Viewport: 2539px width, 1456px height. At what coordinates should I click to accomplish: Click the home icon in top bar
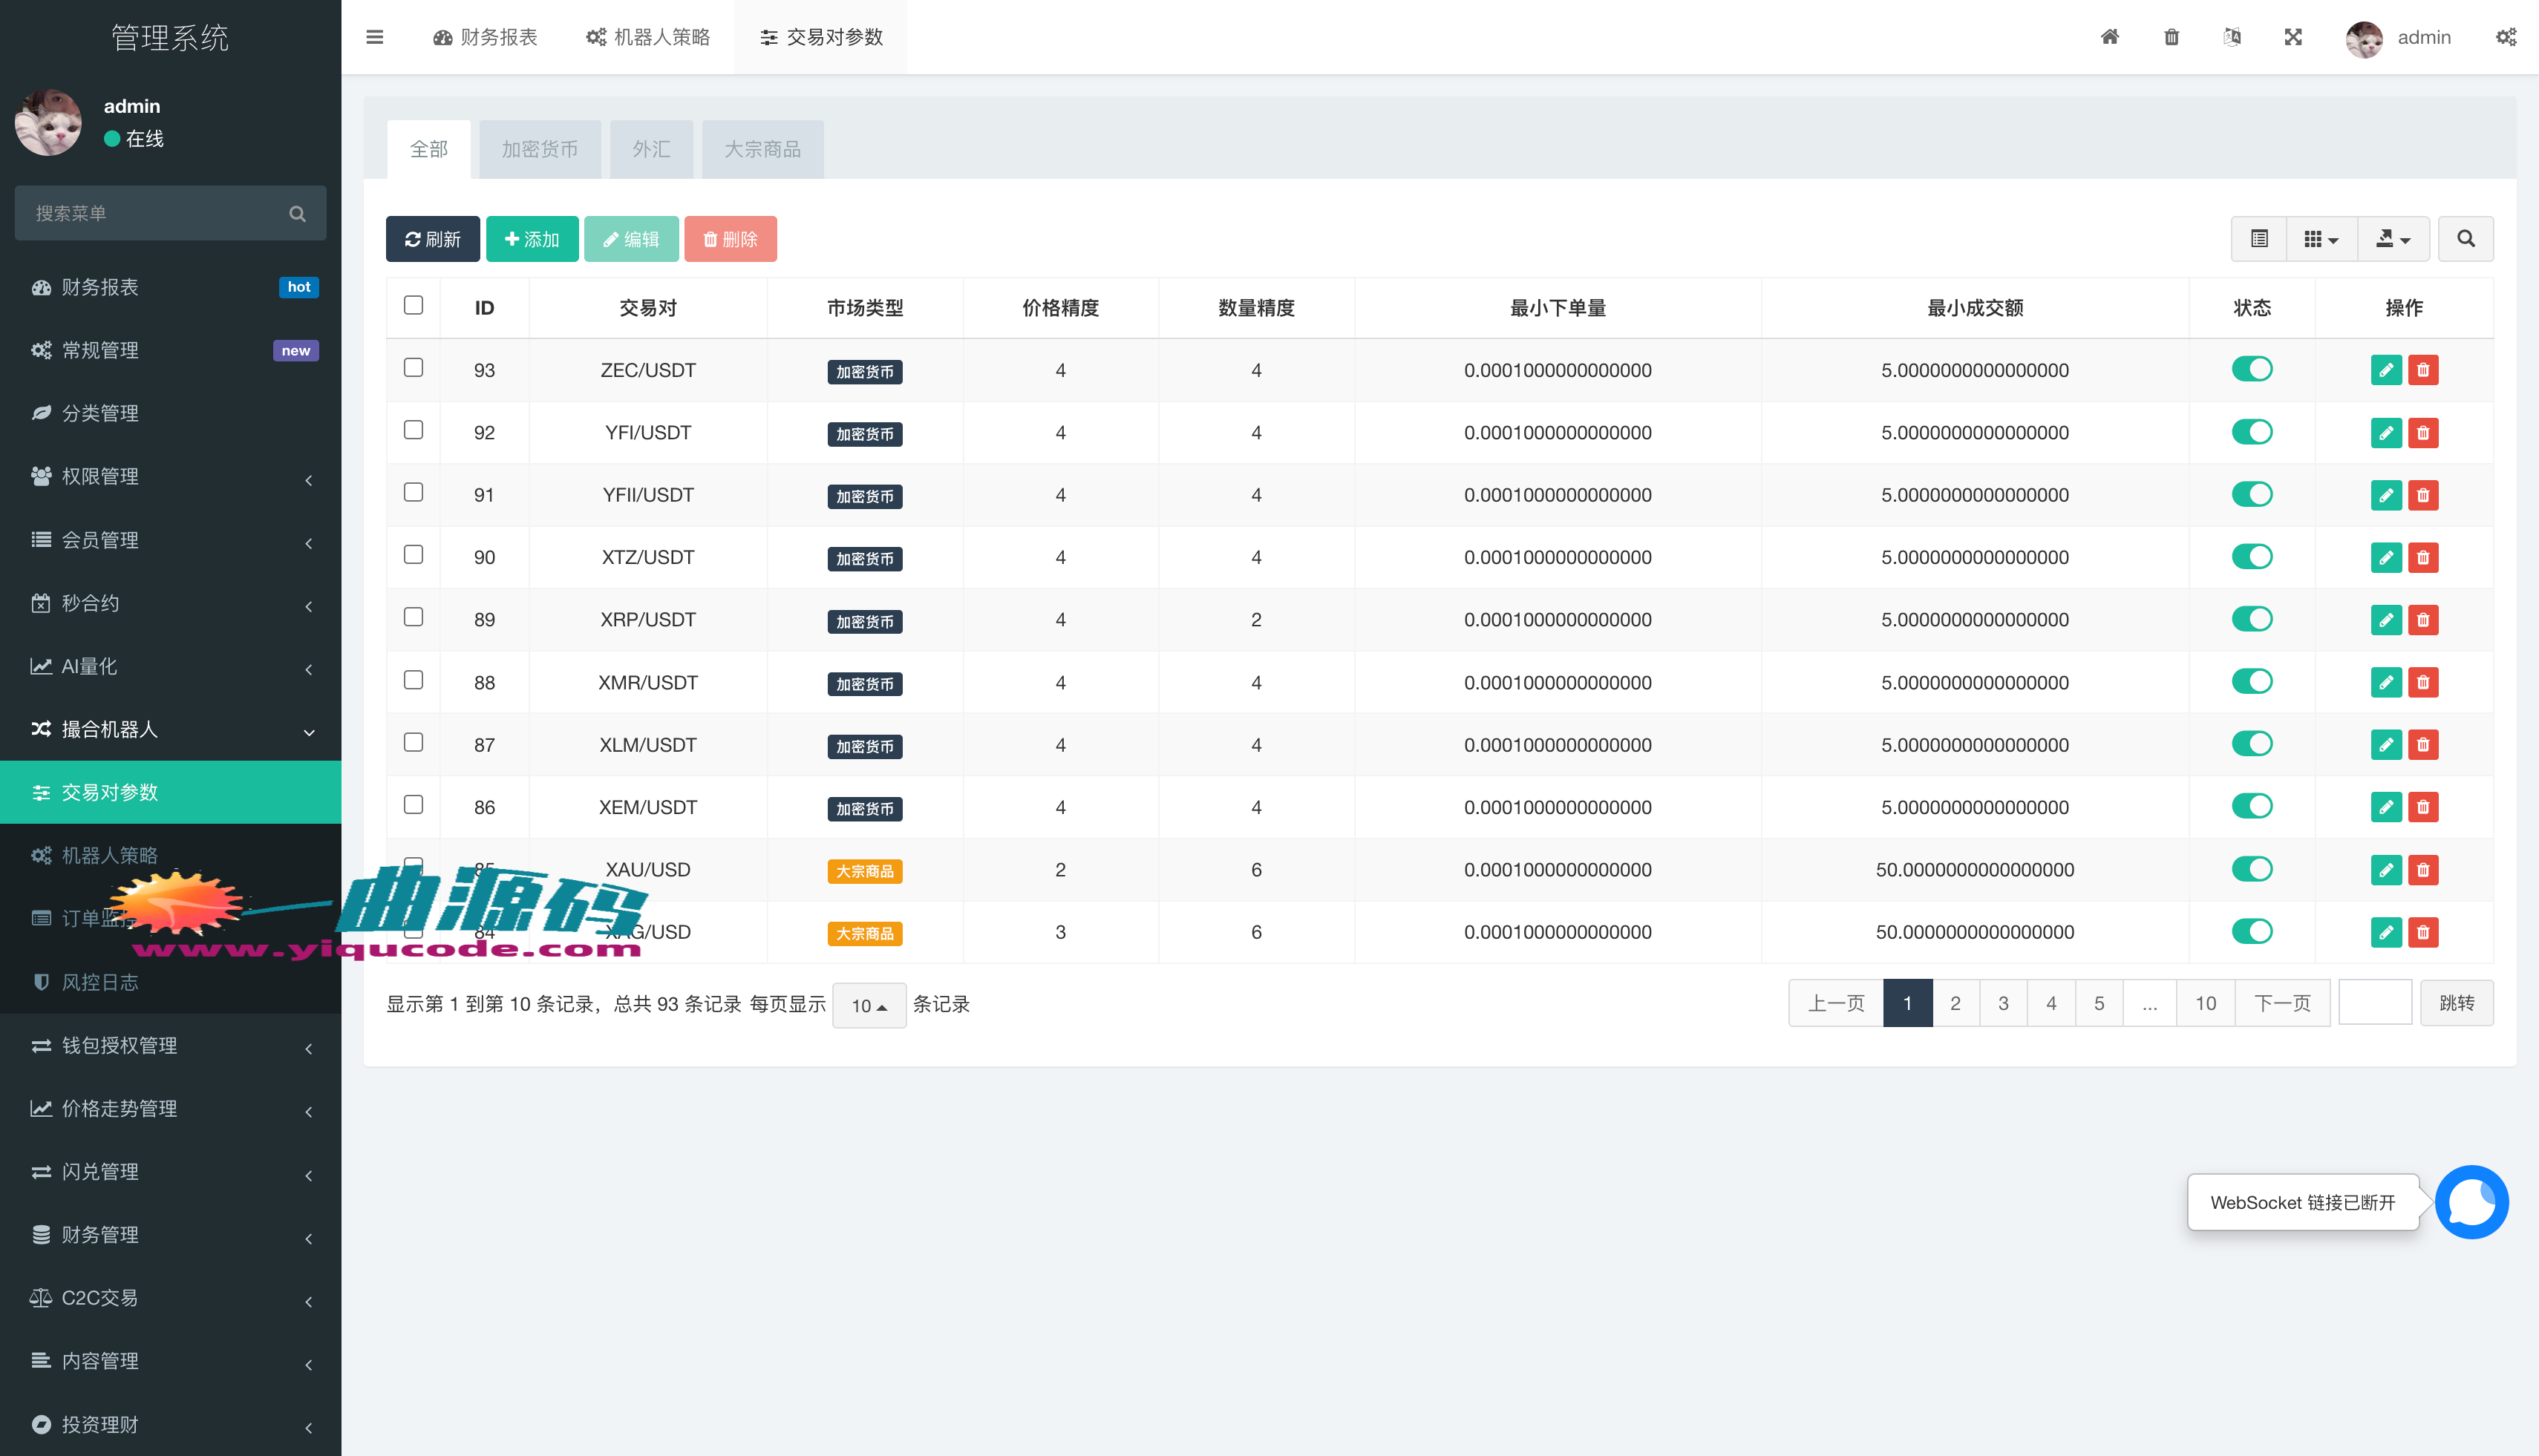[2109, 37]
